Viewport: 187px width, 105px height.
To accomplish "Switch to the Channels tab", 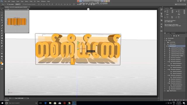I will click(173, 33).
